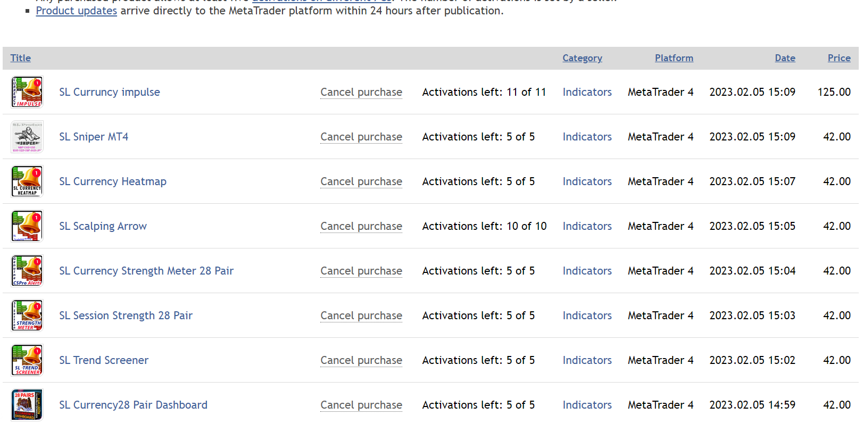Sort the list by Price header
Image resolution: width=863 pixels, height=423 pixels.
839,58
